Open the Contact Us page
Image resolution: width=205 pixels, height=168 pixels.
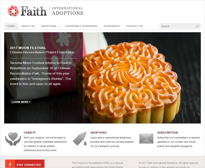pos(134,26)
